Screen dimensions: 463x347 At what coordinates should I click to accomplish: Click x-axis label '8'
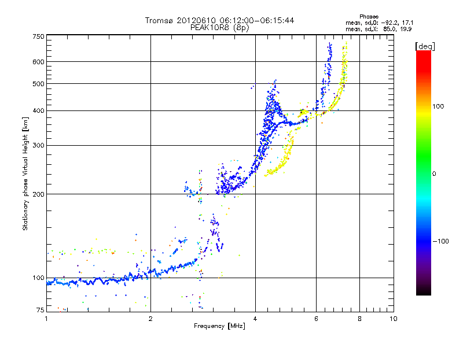click(359, 319)
